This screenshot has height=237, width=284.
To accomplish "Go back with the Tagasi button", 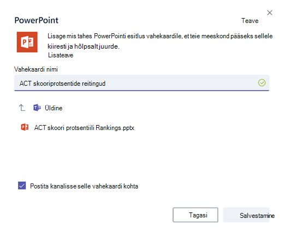I will click(196, 215).
